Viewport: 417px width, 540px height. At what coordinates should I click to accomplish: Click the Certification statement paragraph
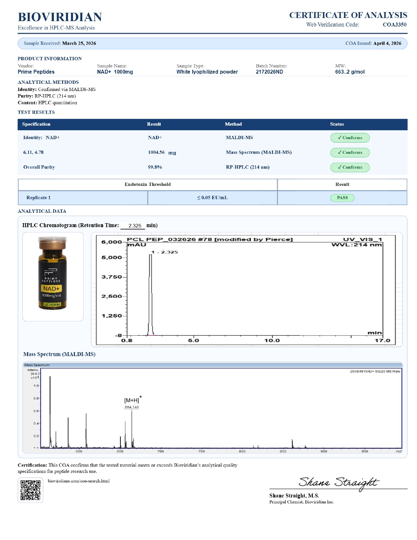coord(128,468)
